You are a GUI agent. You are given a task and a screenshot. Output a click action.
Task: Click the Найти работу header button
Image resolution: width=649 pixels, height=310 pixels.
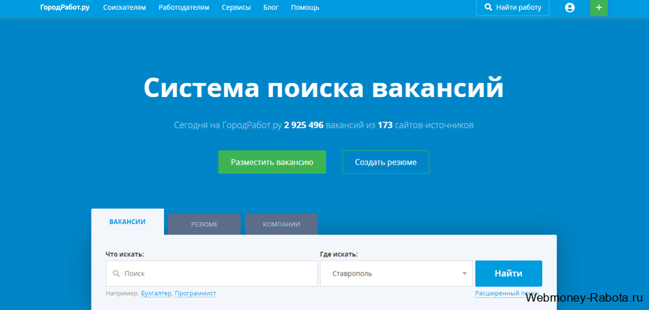(x=513, y=8)
